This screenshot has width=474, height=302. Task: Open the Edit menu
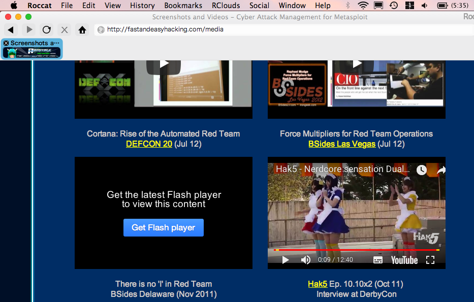tap(88, 6)
